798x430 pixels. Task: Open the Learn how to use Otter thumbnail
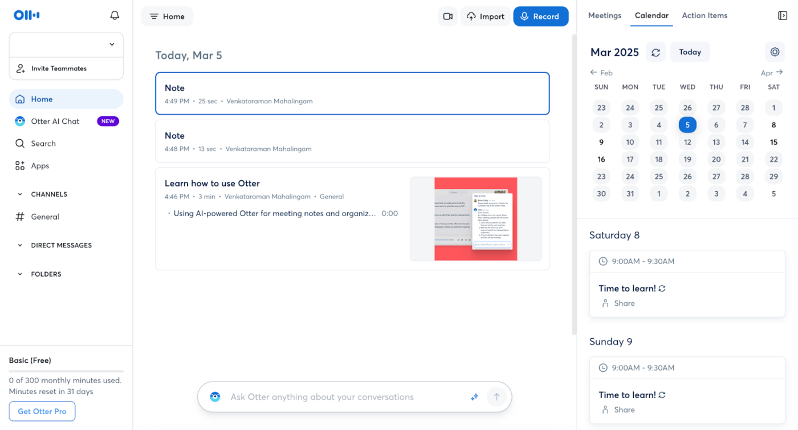click(x=475, y=219)
